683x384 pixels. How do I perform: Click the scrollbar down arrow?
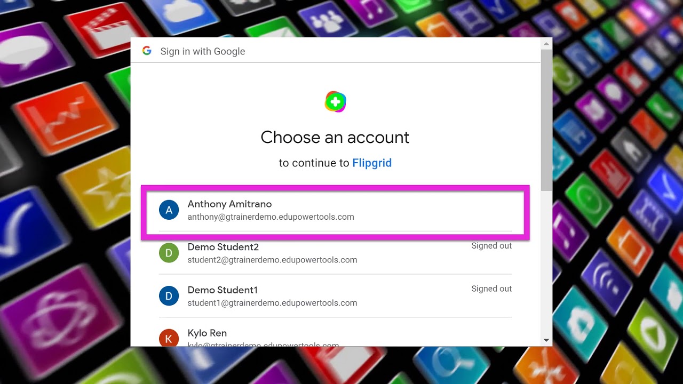click(546, 340)
